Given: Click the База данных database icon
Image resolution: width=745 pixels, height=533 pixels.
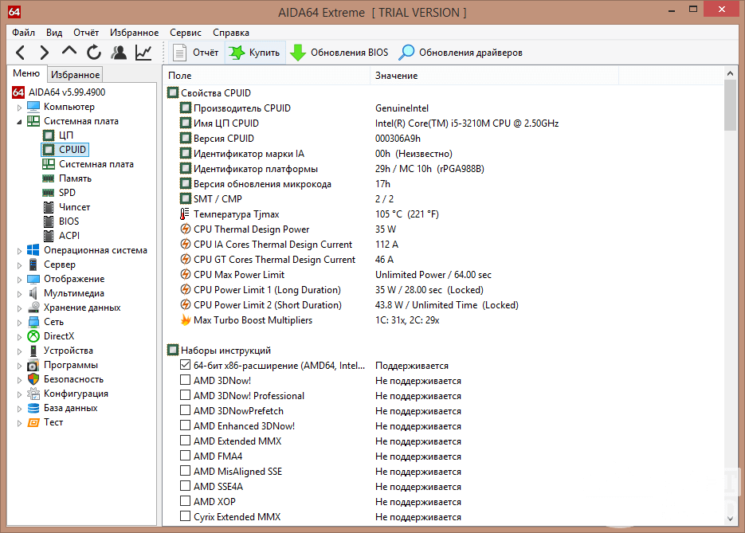Looking at the screenshot, I should coord(33,408).
